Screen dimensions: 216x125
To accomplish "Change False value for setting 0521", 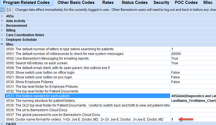I will 193,77.
